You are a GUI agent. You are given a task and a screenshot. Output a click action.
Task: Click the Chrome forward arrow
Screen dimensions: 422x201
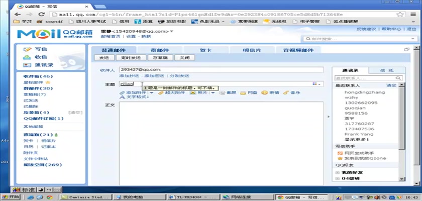click(29, 14)
